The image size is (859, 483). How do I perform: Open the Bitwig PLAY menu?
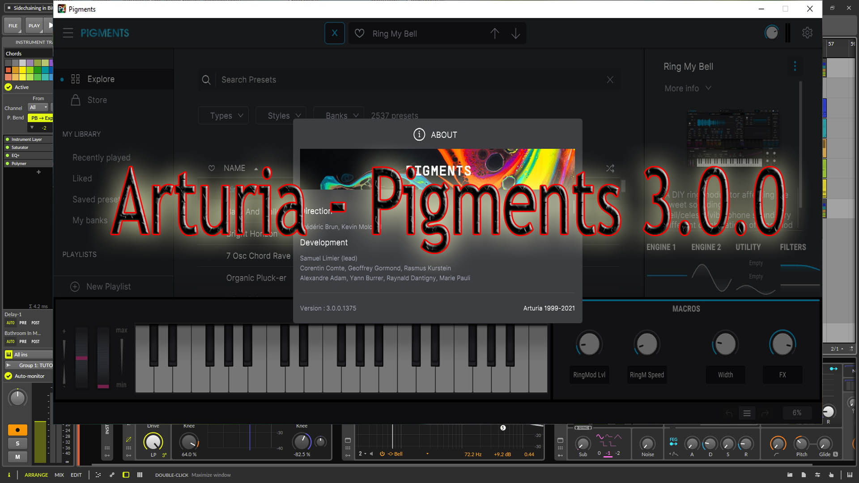click(x=34, y=25)
